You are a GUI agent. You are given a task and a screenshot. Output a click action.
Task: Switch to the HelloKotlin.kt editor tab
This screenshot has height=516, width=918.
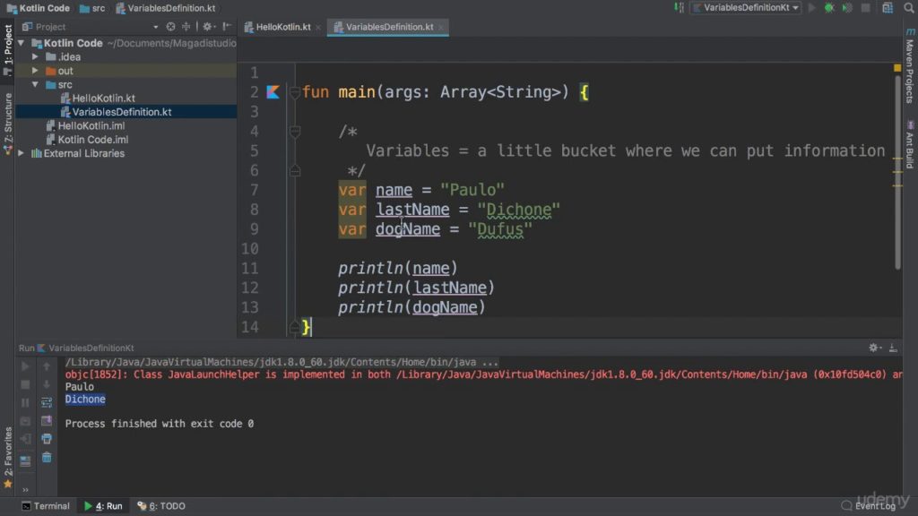coord(283,27)
